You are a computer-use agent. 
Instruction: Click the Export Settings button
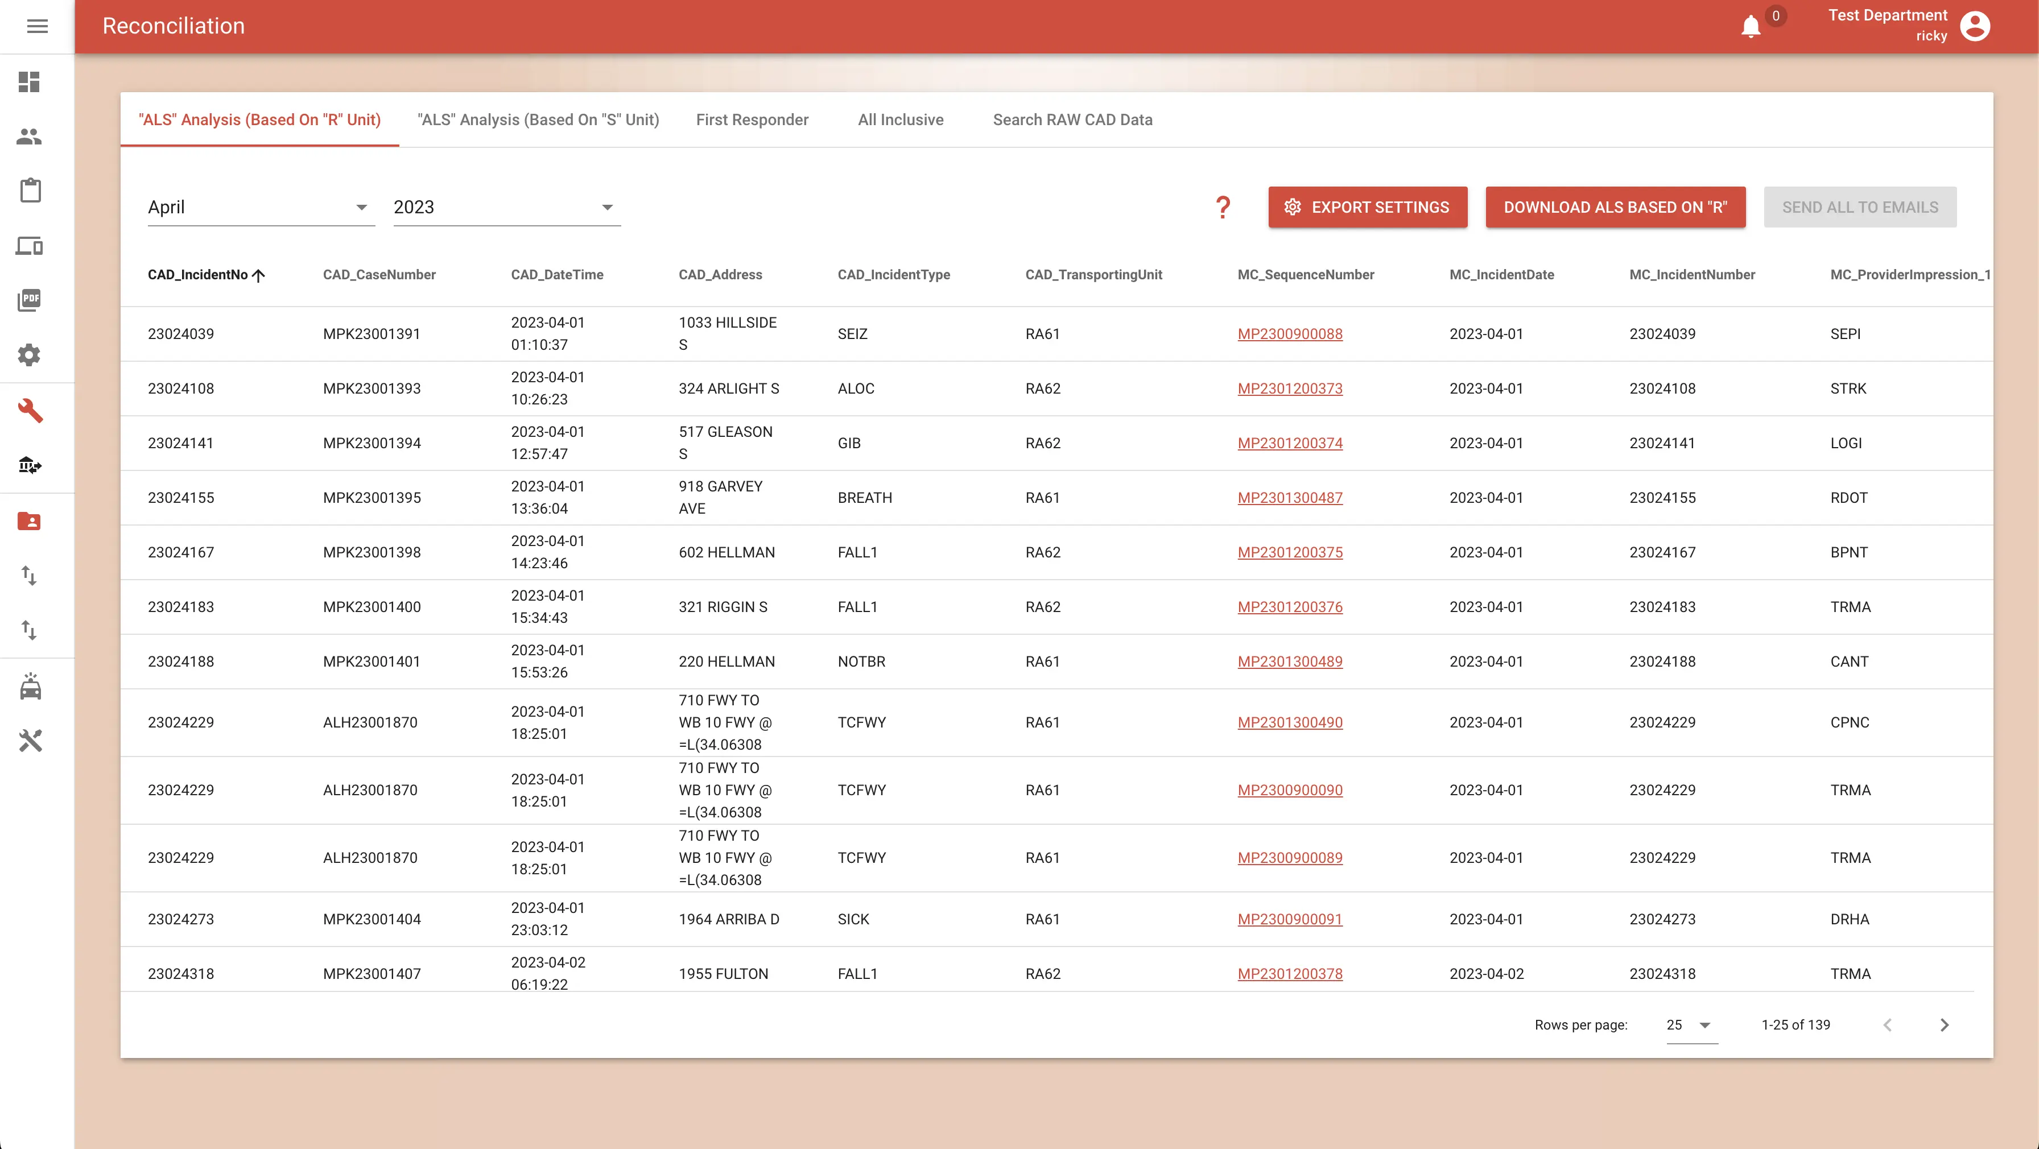point(1368,207)
